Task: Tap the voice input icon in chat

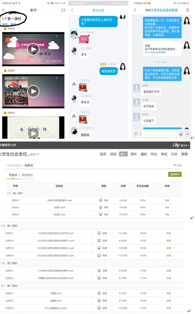Action: coord(135,134)
